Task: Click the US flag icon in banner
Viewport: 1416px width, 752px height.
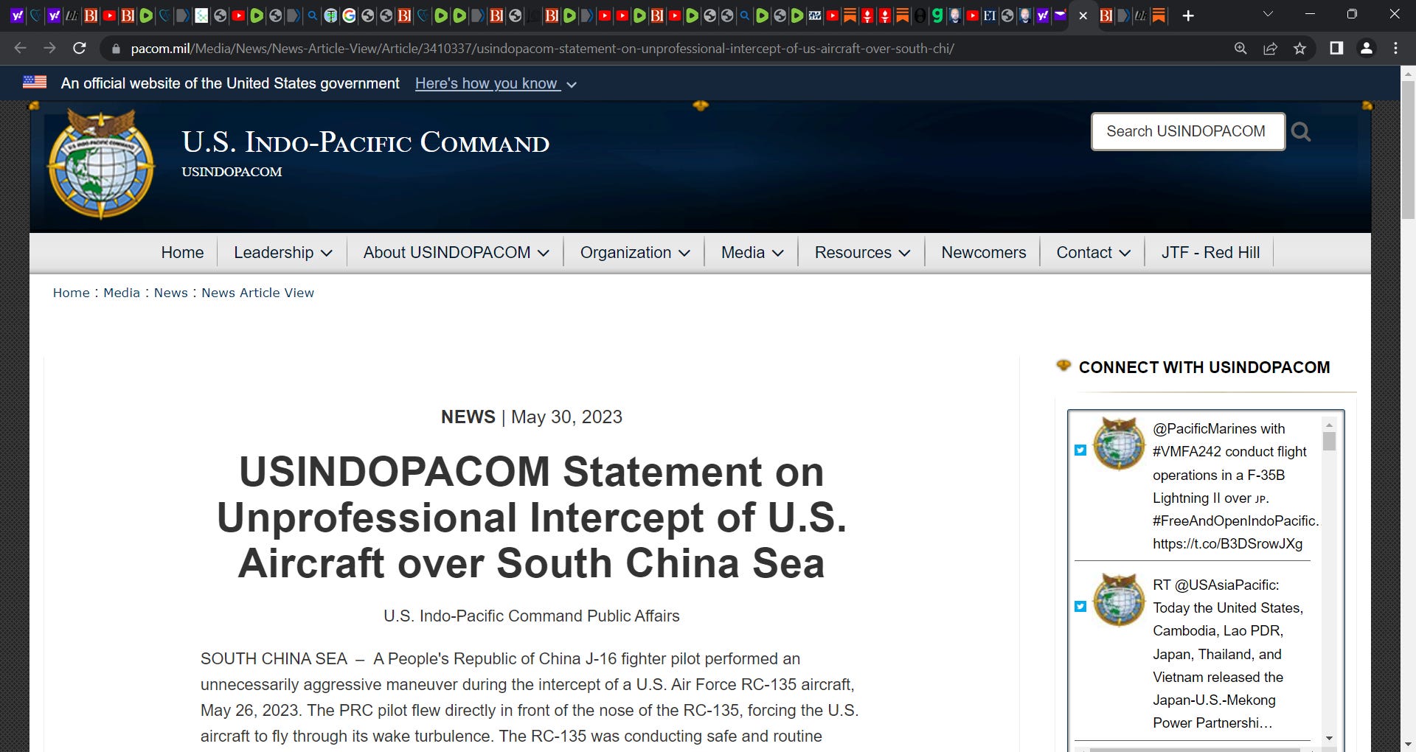Action: tap(35, 83)
